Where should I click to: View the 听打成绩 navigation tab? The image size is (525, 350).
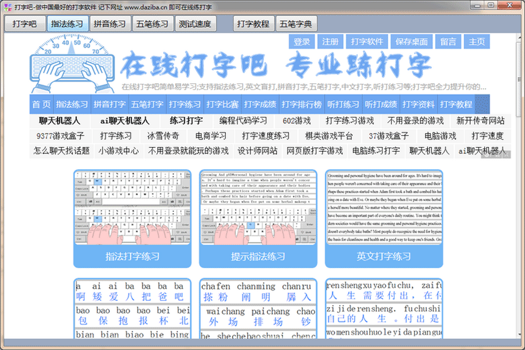[x=381, y=105]
